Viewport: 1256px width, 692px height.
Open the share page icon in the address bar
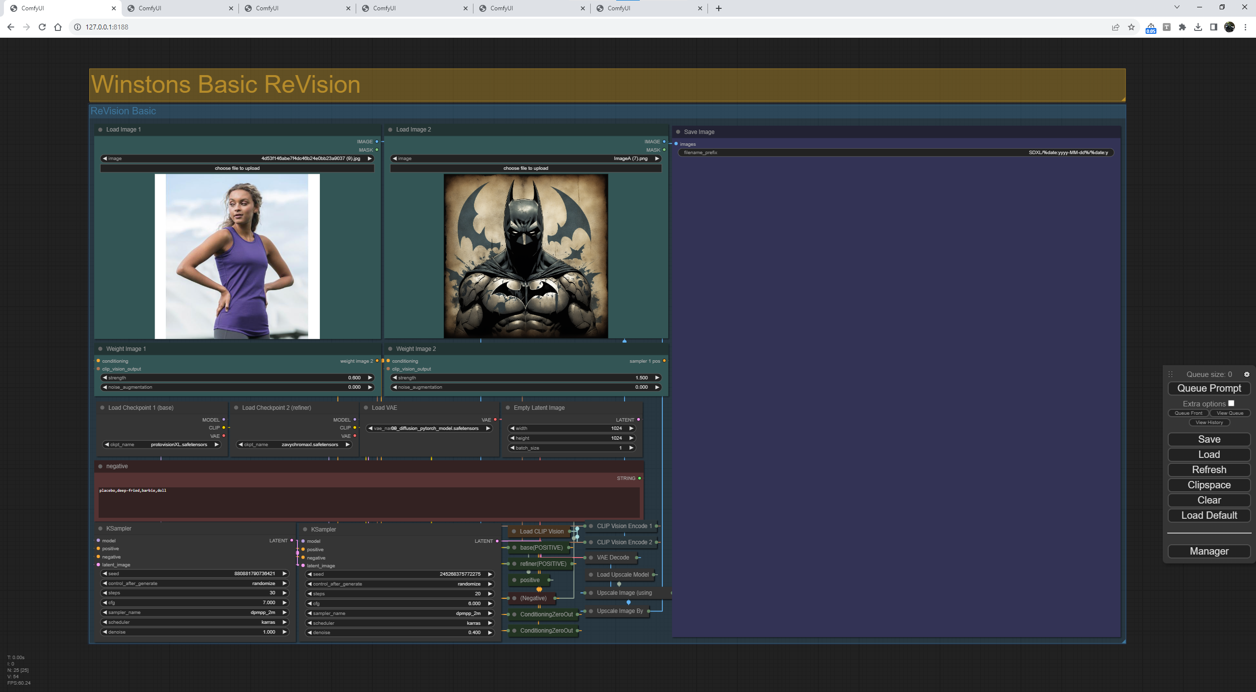click(1116, 27)
